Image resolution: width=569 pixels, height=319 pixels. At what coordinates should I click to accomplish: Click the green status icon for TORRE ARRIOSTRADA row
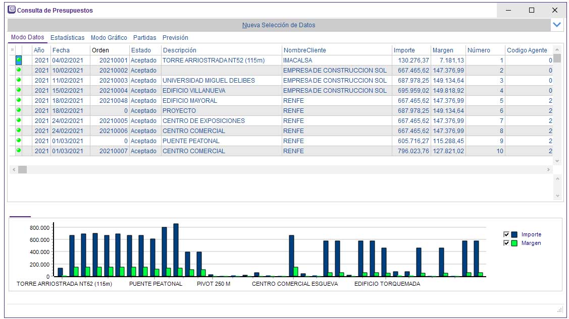[x=19, y=60]
